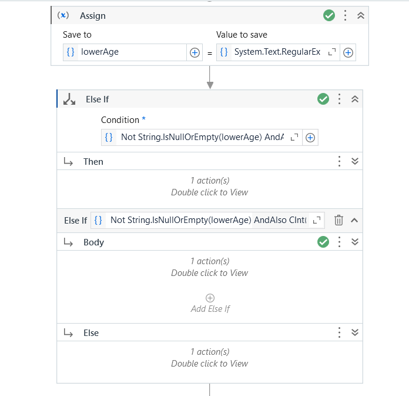
Task: Open expression editor for the Condition field
Action: (x=294, y=137)
